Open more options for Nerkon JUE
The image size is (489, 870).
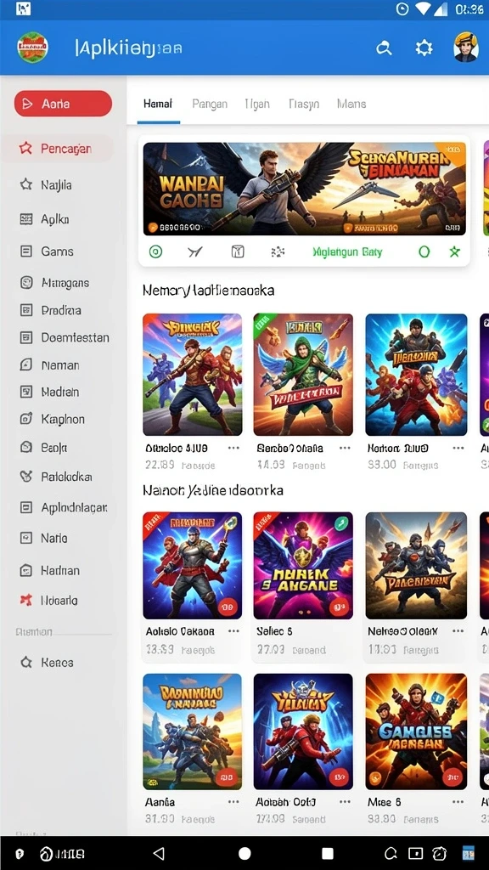458,448
